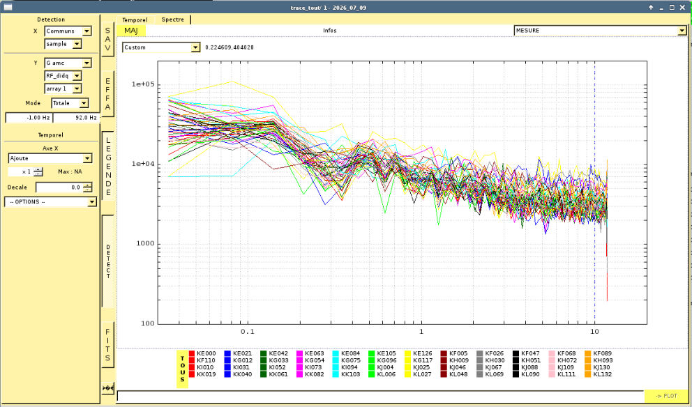Screen dimensions: 692x407
Task: Click the KE126 yellow color swatch
Action: coord(408,353)
